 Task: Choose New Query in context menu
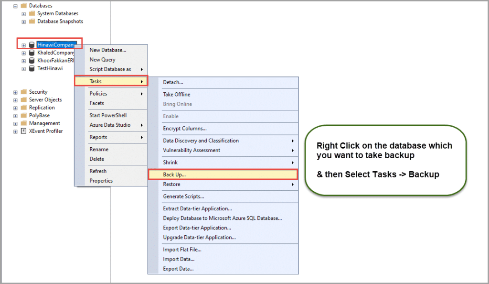click(x=102, y=60)
